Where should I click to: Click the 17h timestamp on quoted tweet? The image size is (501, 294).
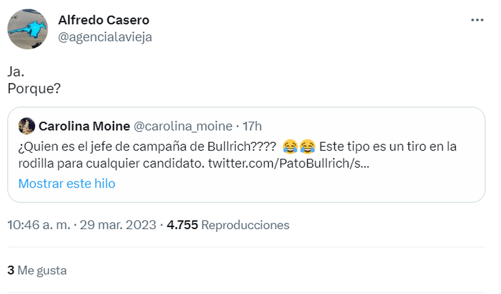[253, 126]
